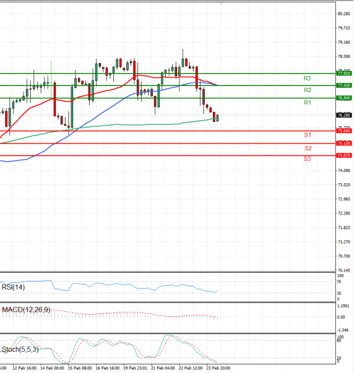Click the tall light-green candle wick near 14 Feb
The height and width of the screenshot is (373, 354).
[51, 80]
